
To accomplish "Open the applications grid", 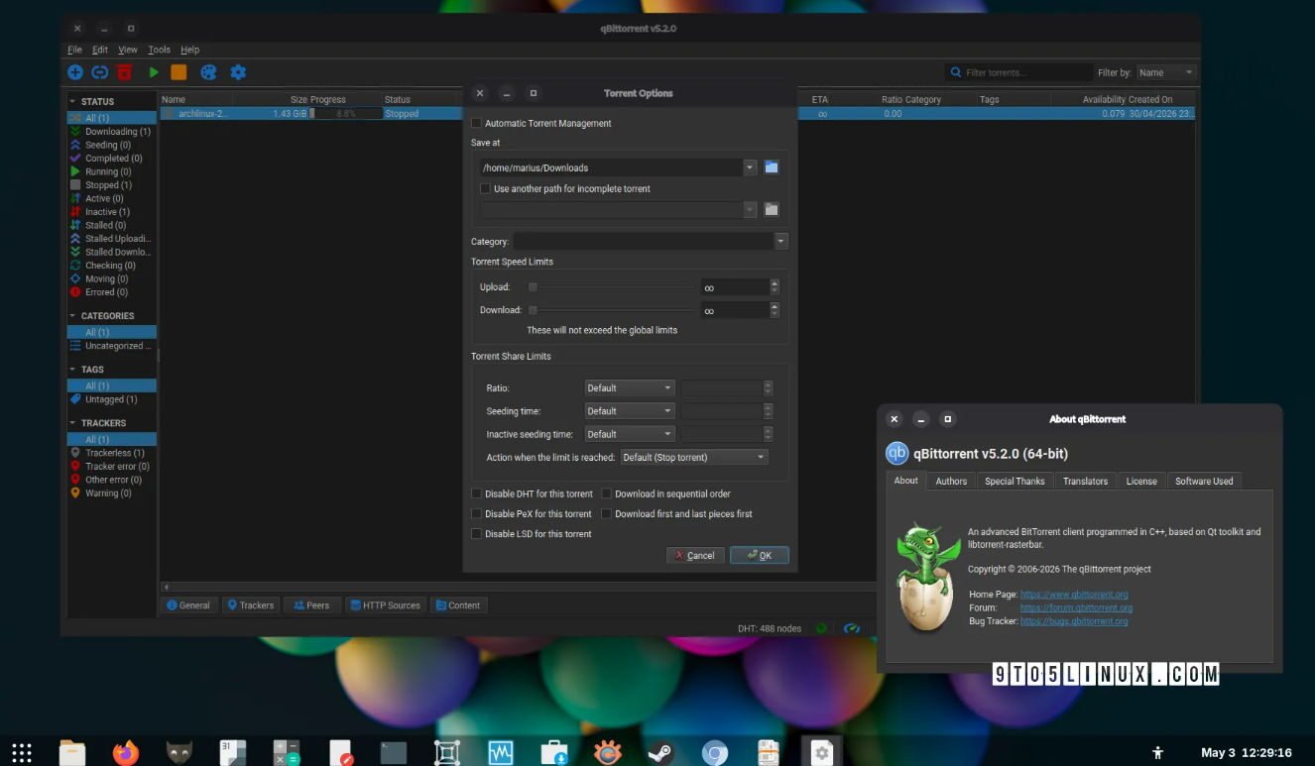I will click(22, 753).
